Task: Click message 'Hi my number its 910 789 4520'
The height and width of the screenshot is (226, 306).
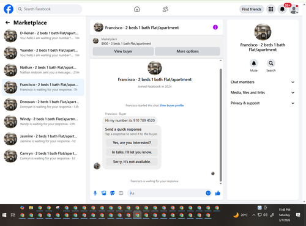Action: 130,120
